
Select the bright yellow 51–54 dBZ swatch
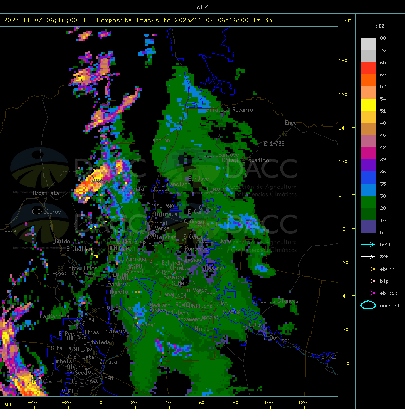(368, 104)
